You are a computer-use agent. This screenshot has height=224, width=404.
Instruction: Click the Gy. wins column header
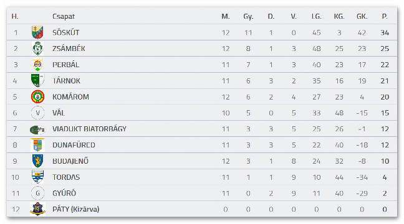point(248,16)
